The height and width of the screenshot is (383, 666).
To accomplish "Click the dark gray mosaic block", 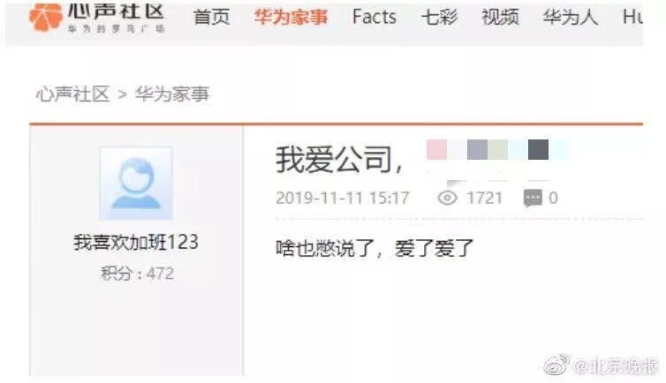I will [538, 149].
